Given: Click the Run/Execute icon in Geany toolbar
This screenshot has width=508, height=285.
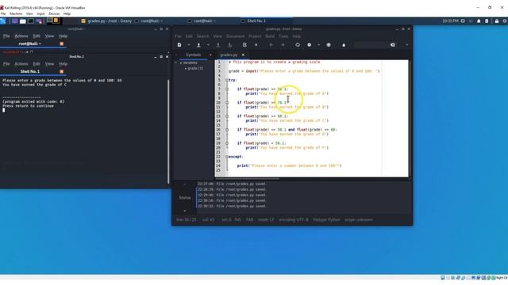Looking at the screenshot, I should (329, 45).
